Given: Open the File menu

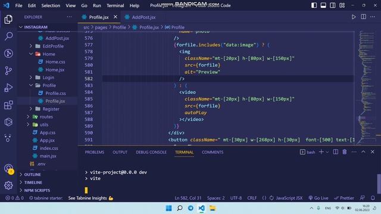Looking at the screenshot, I should point(18,5).
